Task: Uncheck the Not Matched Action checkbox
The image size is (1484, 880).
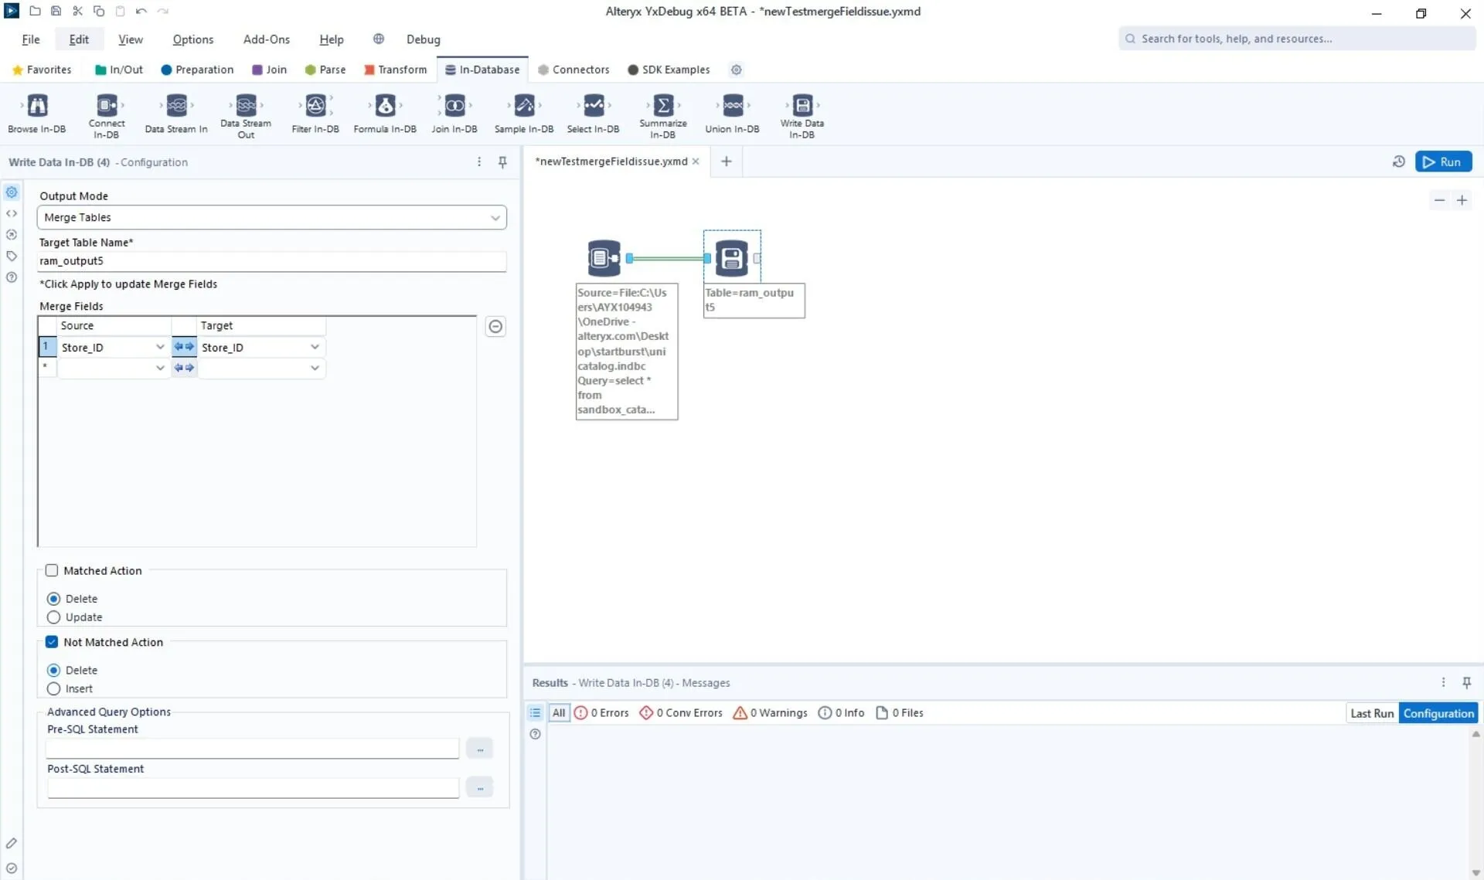Action: (x=52, y=642)
